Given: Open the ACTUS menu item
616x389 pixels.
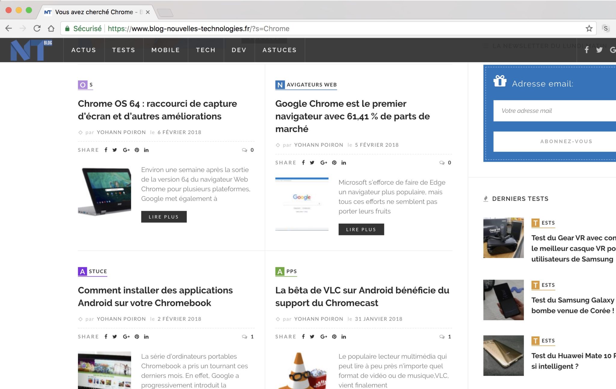Looking at the screenshot, I should click(x=84, y=50).
